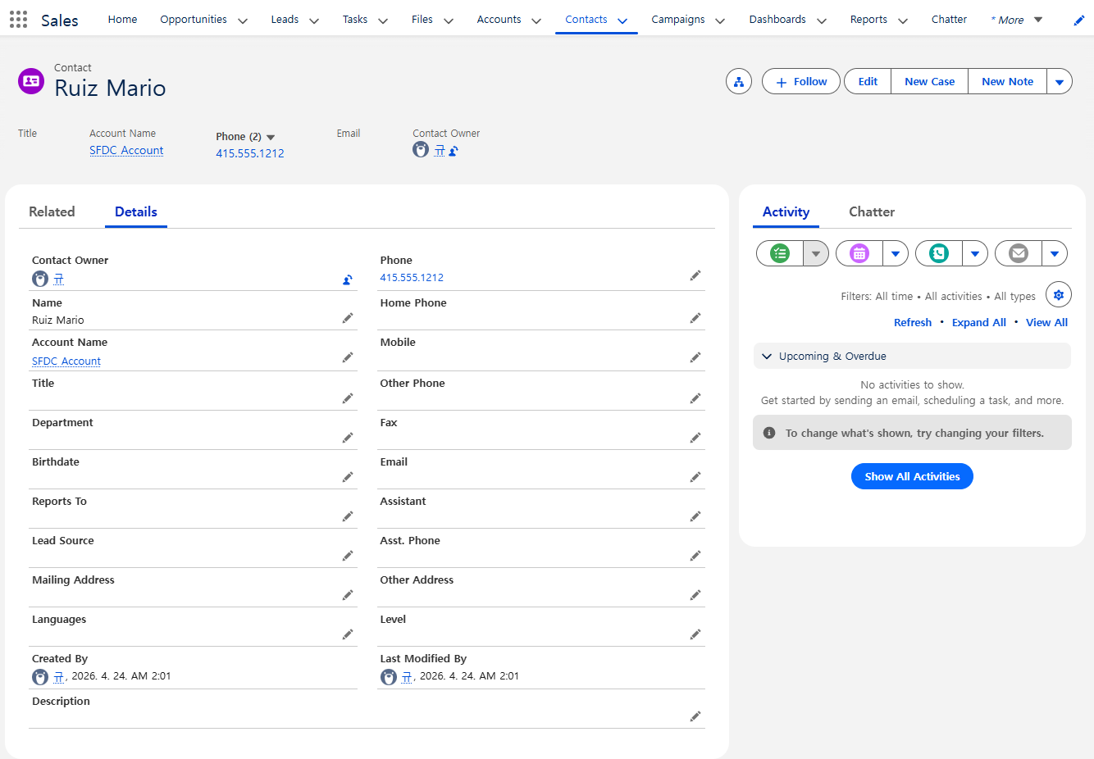The width and height of the screenshot is (1094, 759).
Task: Switch to the Related tab
Action: click(52, 211)
